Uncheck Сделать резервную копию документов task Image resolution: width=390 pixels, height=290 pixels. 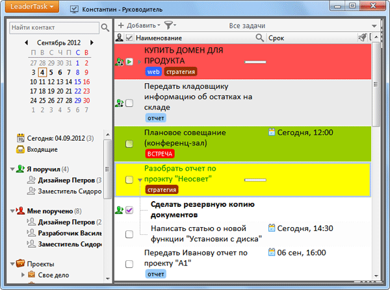[129, 210]
